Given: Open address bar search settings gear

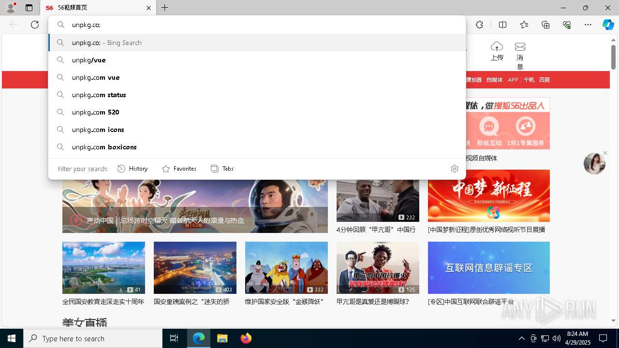Looking at the screenshot, I should tap(454, 169).
